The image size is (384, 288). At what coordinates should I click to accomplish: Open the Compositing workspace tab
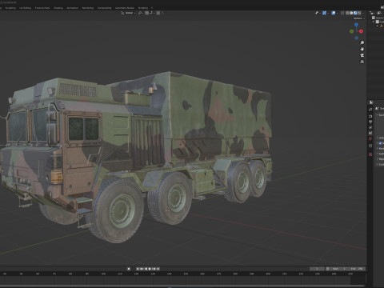click(x=104, y=8)
